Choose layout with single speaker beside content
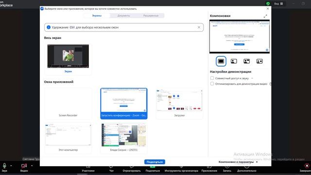311x175 pixels. click(x=234, y=61)
